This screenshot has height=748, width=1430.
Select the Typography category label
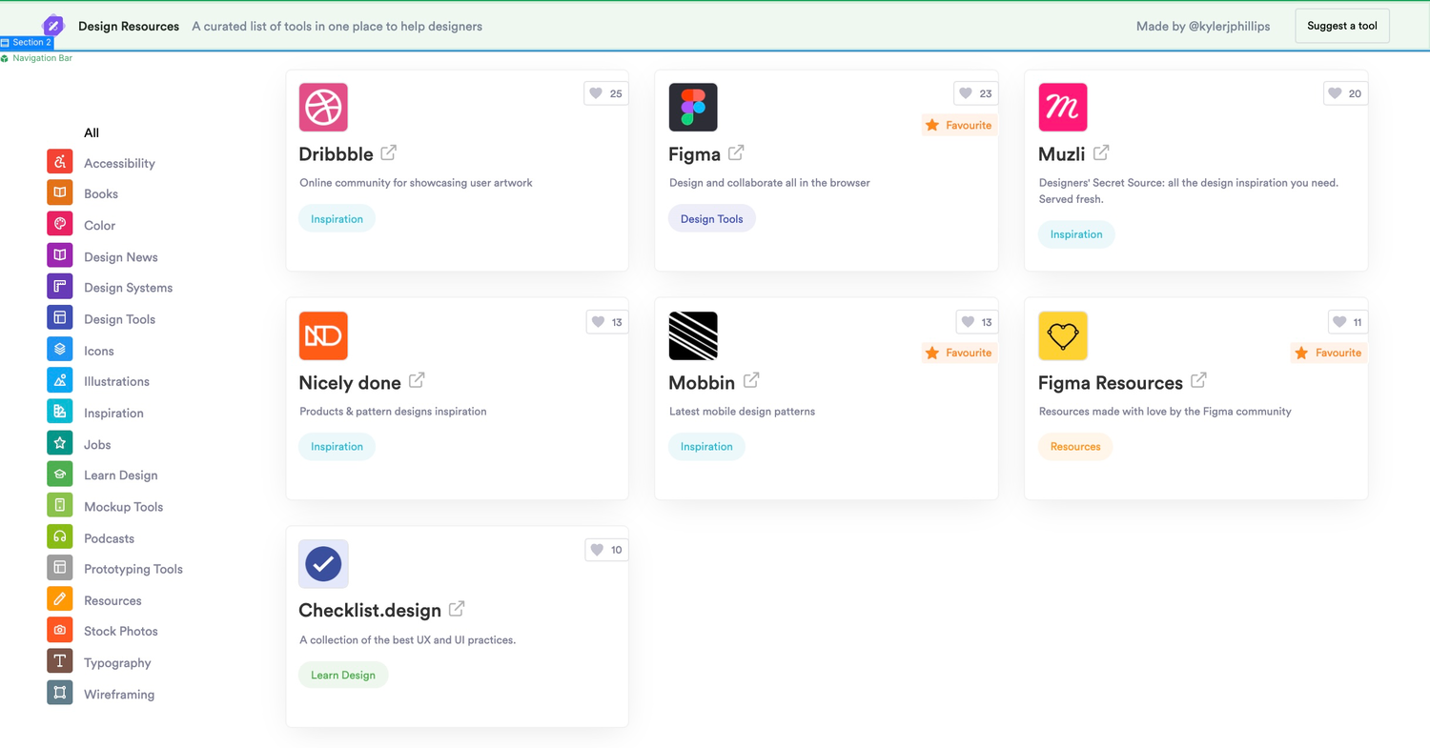[x=117, y=663]
